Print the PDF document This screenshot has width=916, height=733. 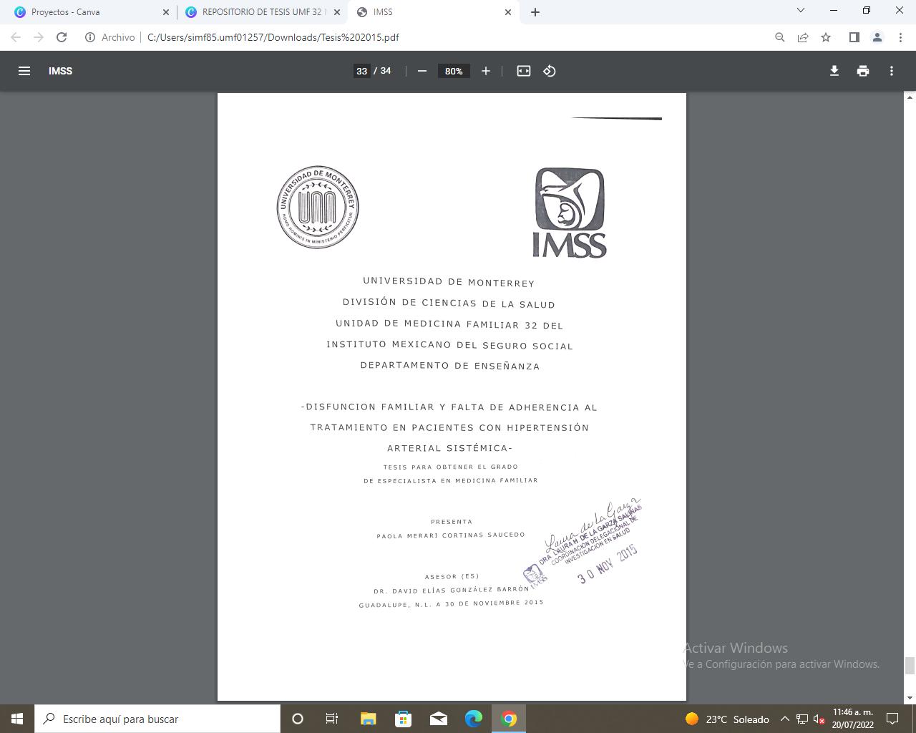click(863, 71)
